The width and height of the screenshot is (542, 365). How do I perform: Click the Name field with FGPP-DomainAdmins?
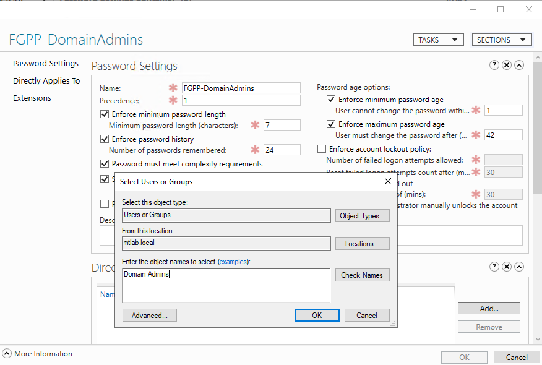[241, 88]
